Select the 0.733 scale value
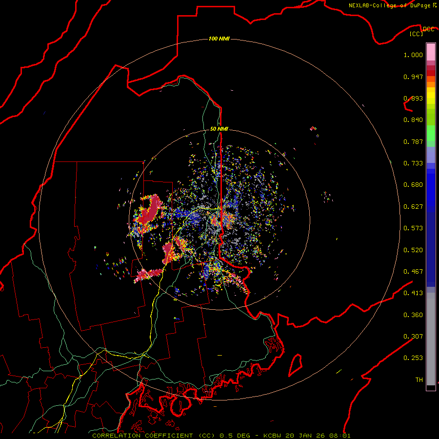The height and width of the screenshot is (439, 439). tap(413, 163)
